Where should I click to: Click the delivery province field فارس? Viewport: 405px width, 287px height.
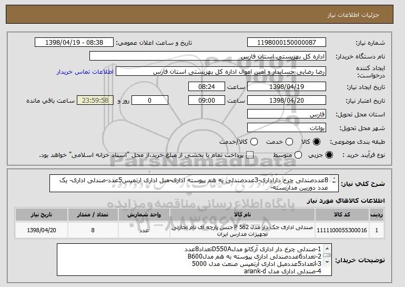(x=287, y=114)
